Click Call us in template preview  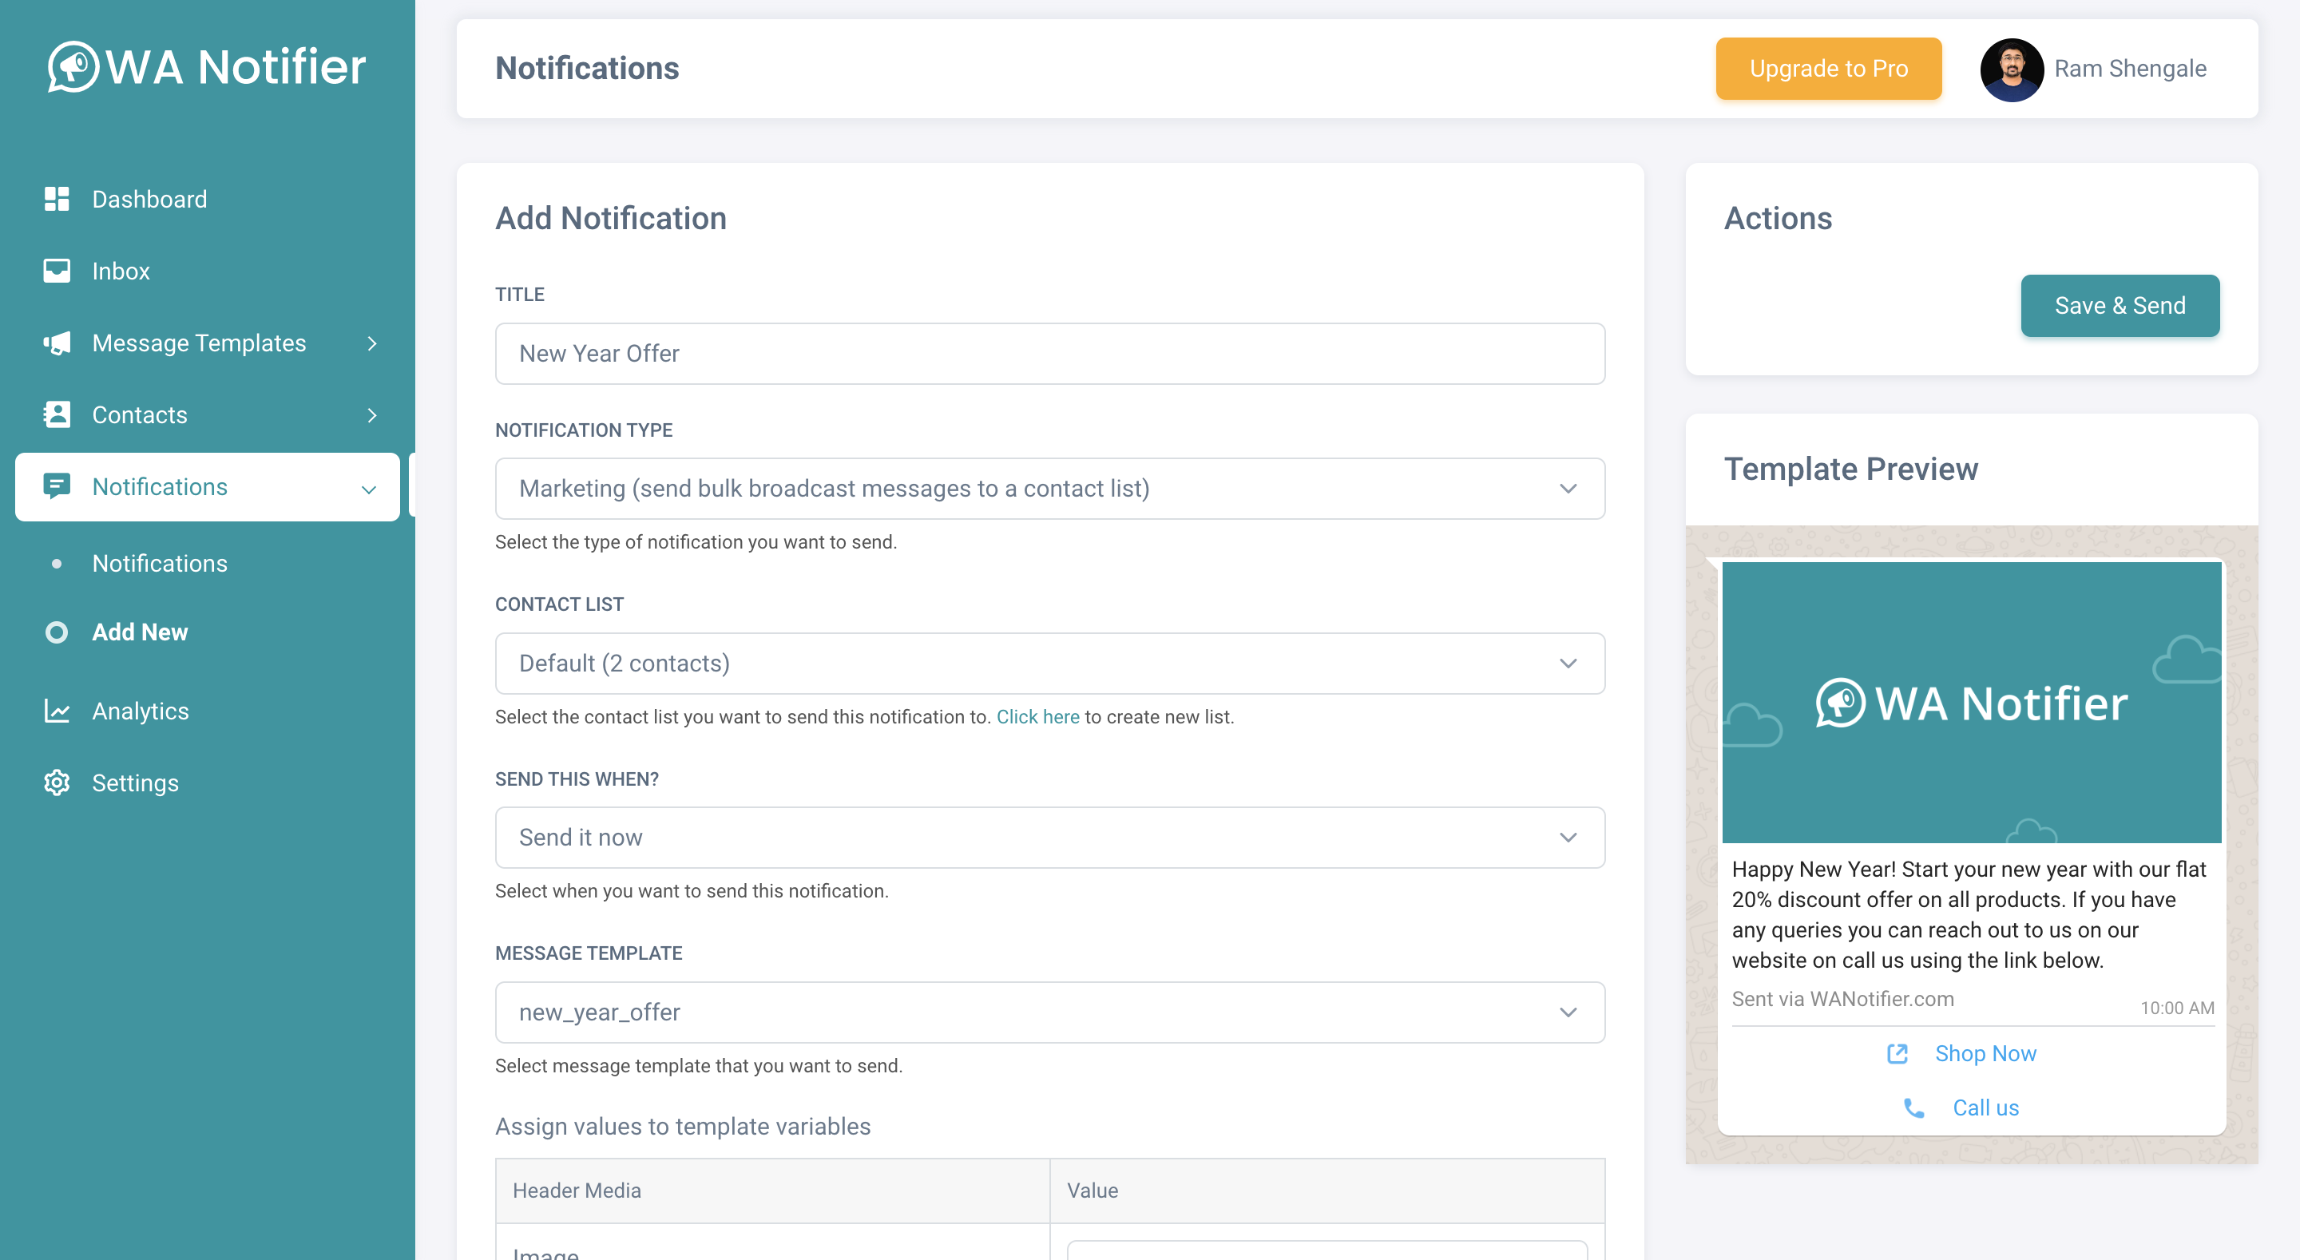point(1985,1108)
